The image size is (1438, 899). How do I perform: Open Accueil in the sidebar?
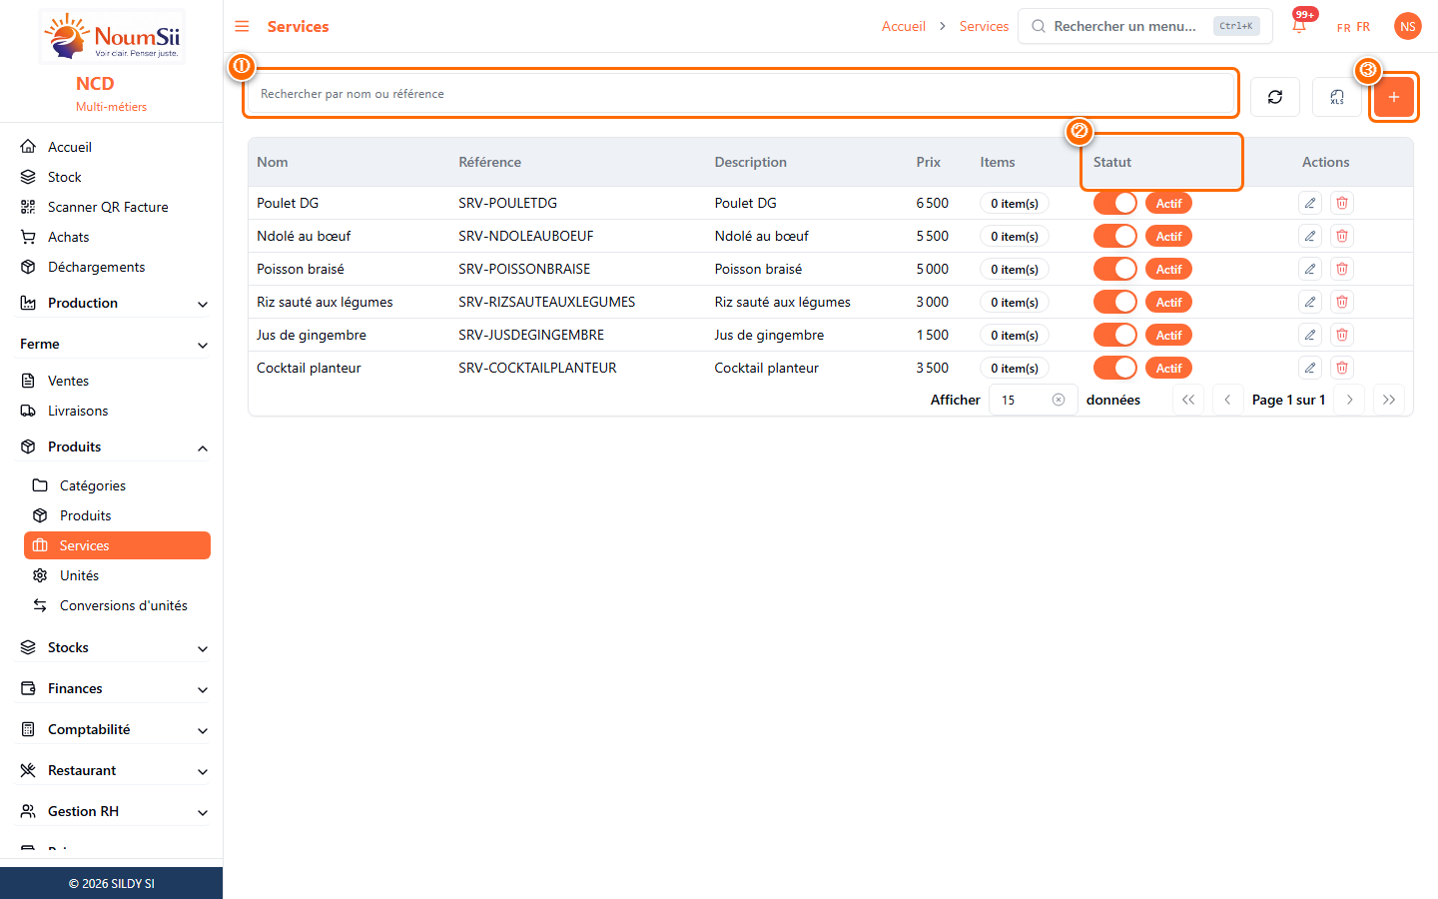coord(112,147)
